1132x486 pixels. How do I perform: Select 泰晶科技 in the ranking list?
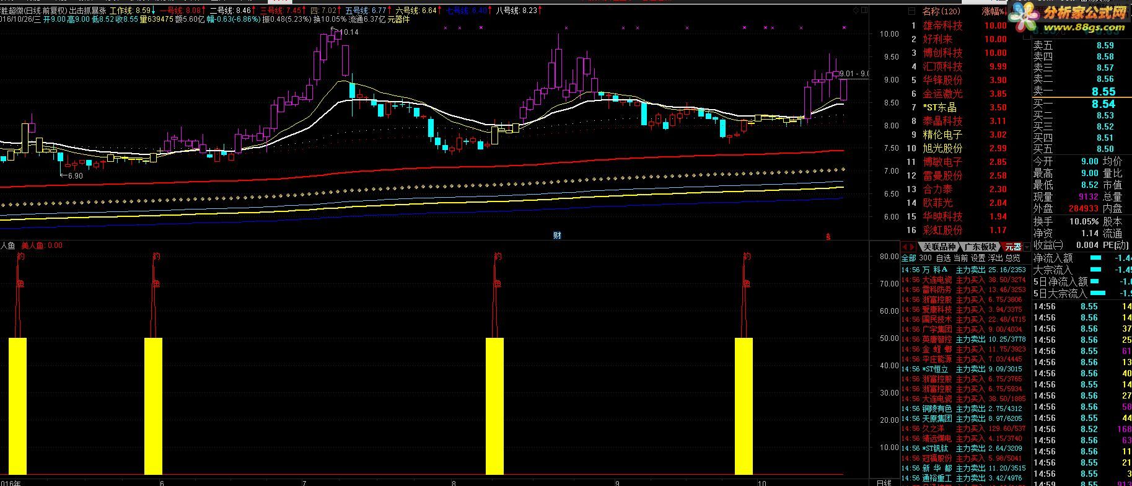click(942, 121)
